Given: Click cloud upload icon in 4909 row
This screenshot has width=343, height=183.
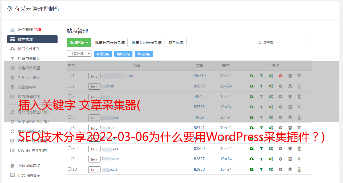Looking at the screenshot, I should tap(251, 117).
